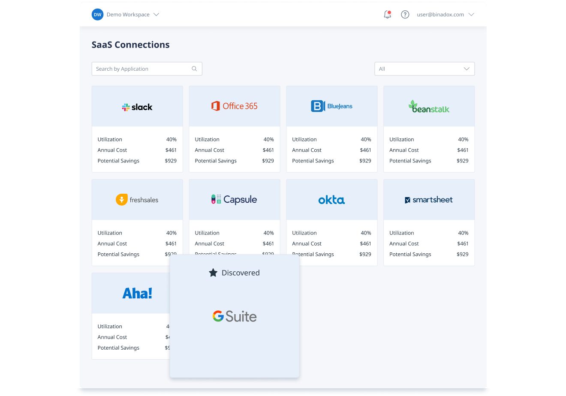Click Aha! Annual Cost label
The width and height of the screenshot is (566, 396).
(x=112, y=337)
